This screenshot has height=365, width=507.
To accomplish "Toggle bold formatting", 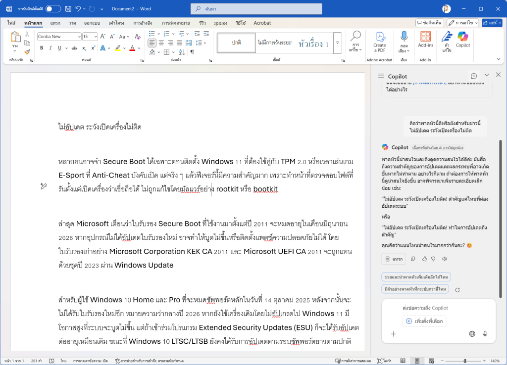I will pos(42,48).
